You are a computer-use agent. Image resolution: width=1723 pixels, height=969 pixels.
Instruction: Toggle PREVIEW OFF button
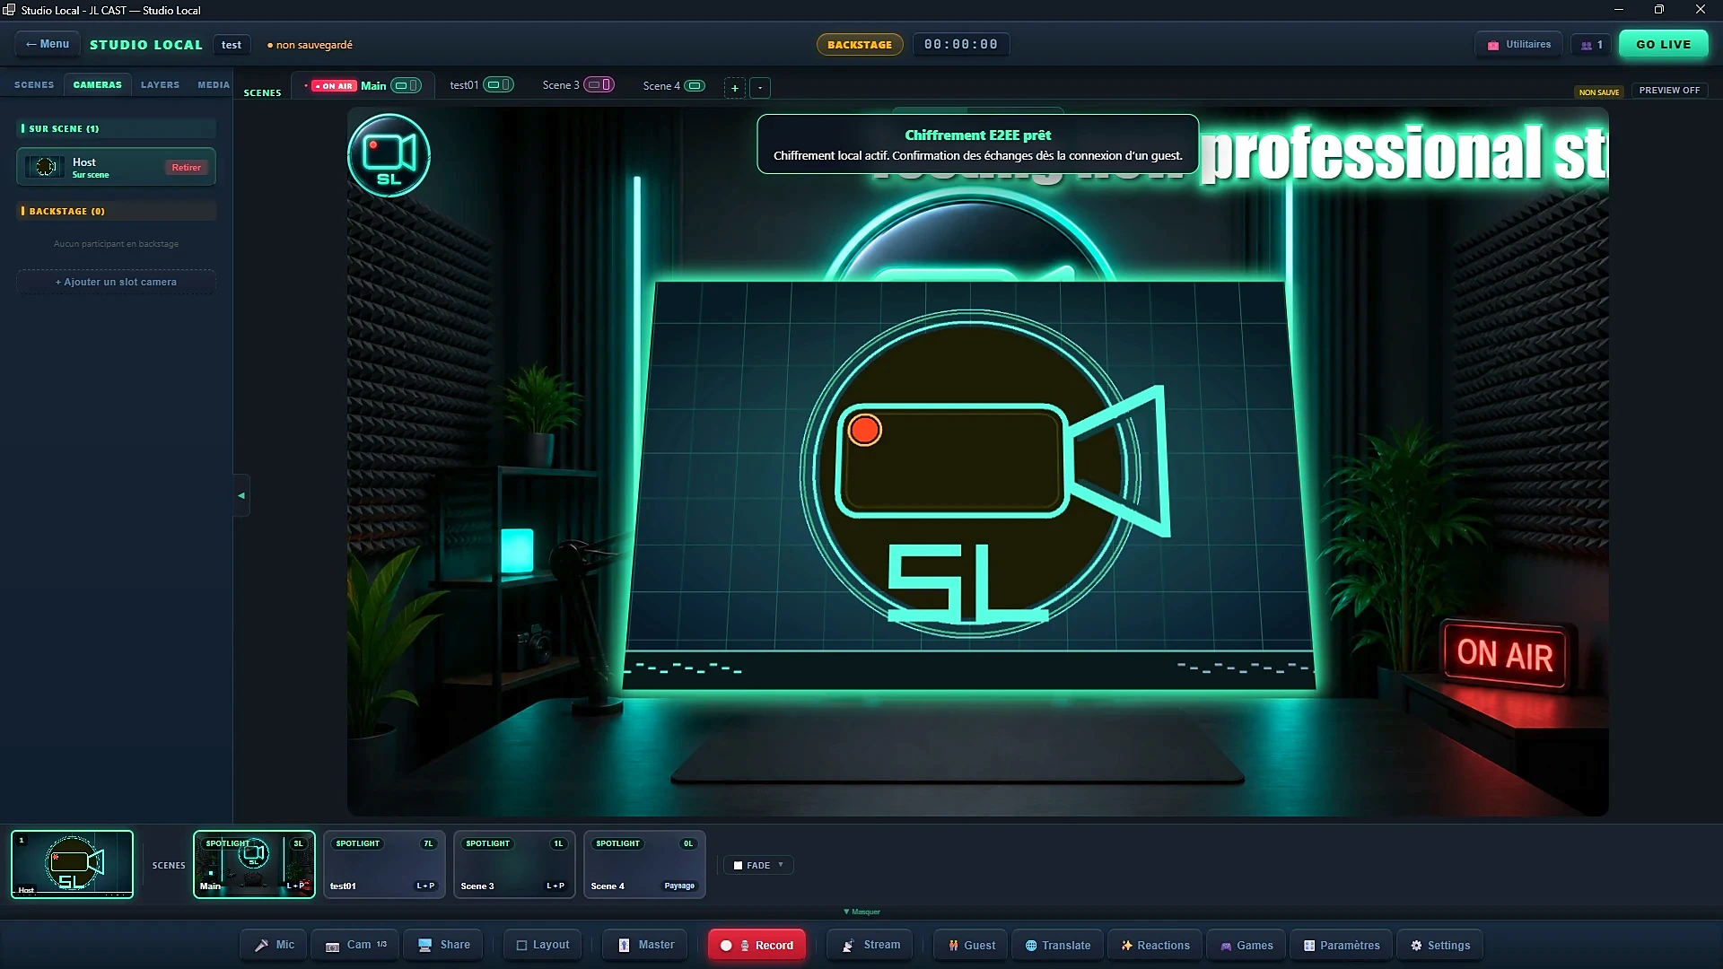(x=1669, y=91)
